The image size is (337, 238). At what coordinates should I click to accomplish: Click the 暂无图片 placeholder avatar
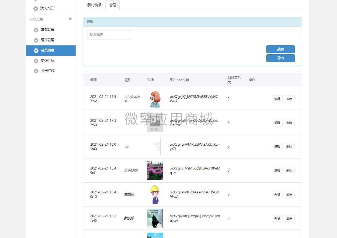(155, 123)
